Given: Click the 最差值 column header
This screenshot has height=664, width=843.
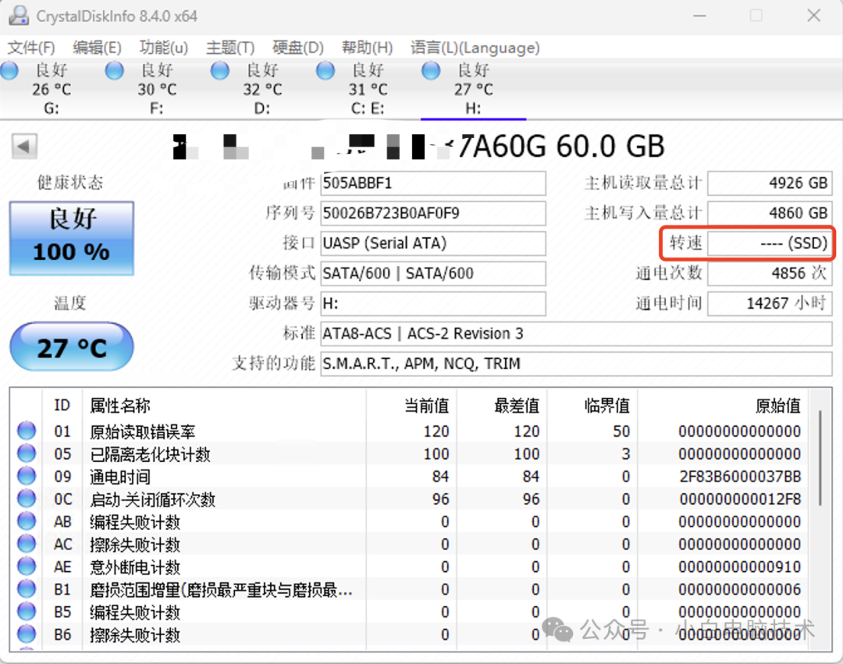Looking at the screenshot, I should 518,405.
